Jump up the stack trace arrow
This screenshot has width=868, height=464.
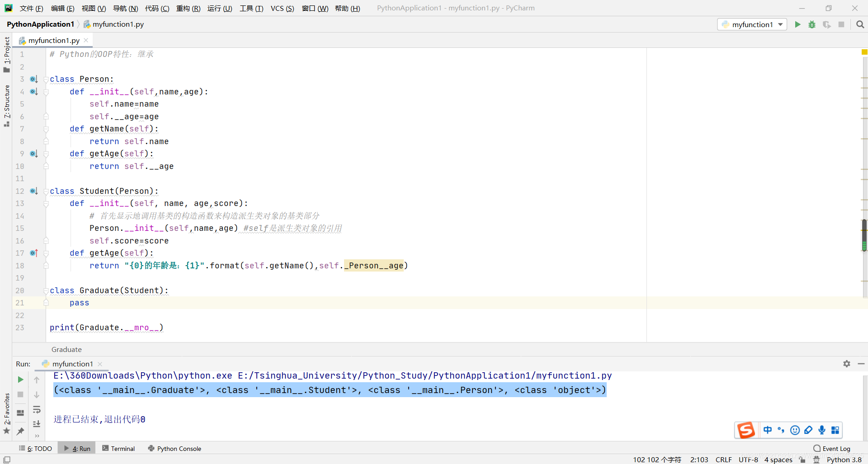[37, 380]
